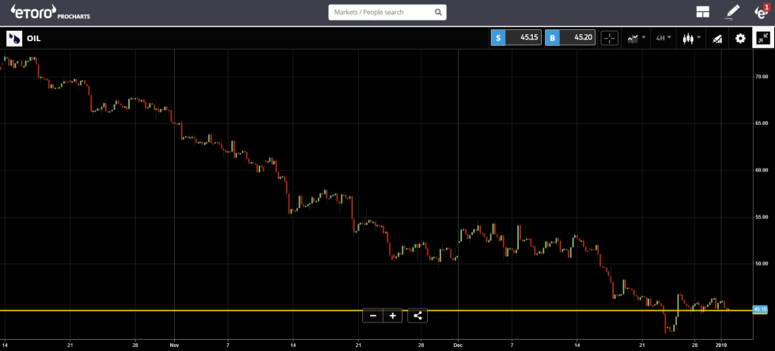
Task: Click the chart layout grid icon
Action: point(702,12)
